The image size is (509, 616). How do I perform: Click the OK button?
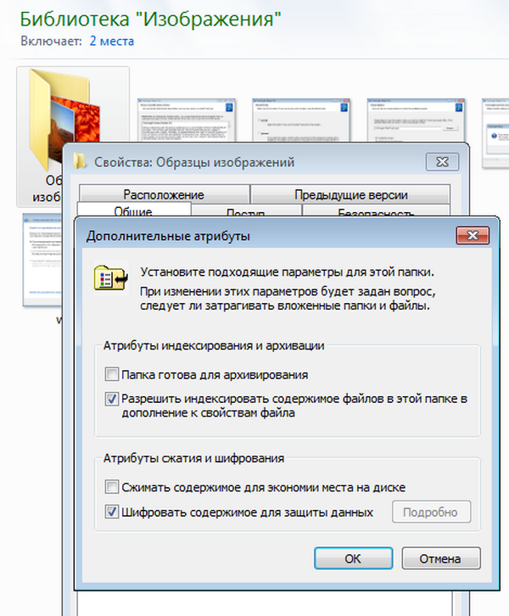(x=353, y=558)
